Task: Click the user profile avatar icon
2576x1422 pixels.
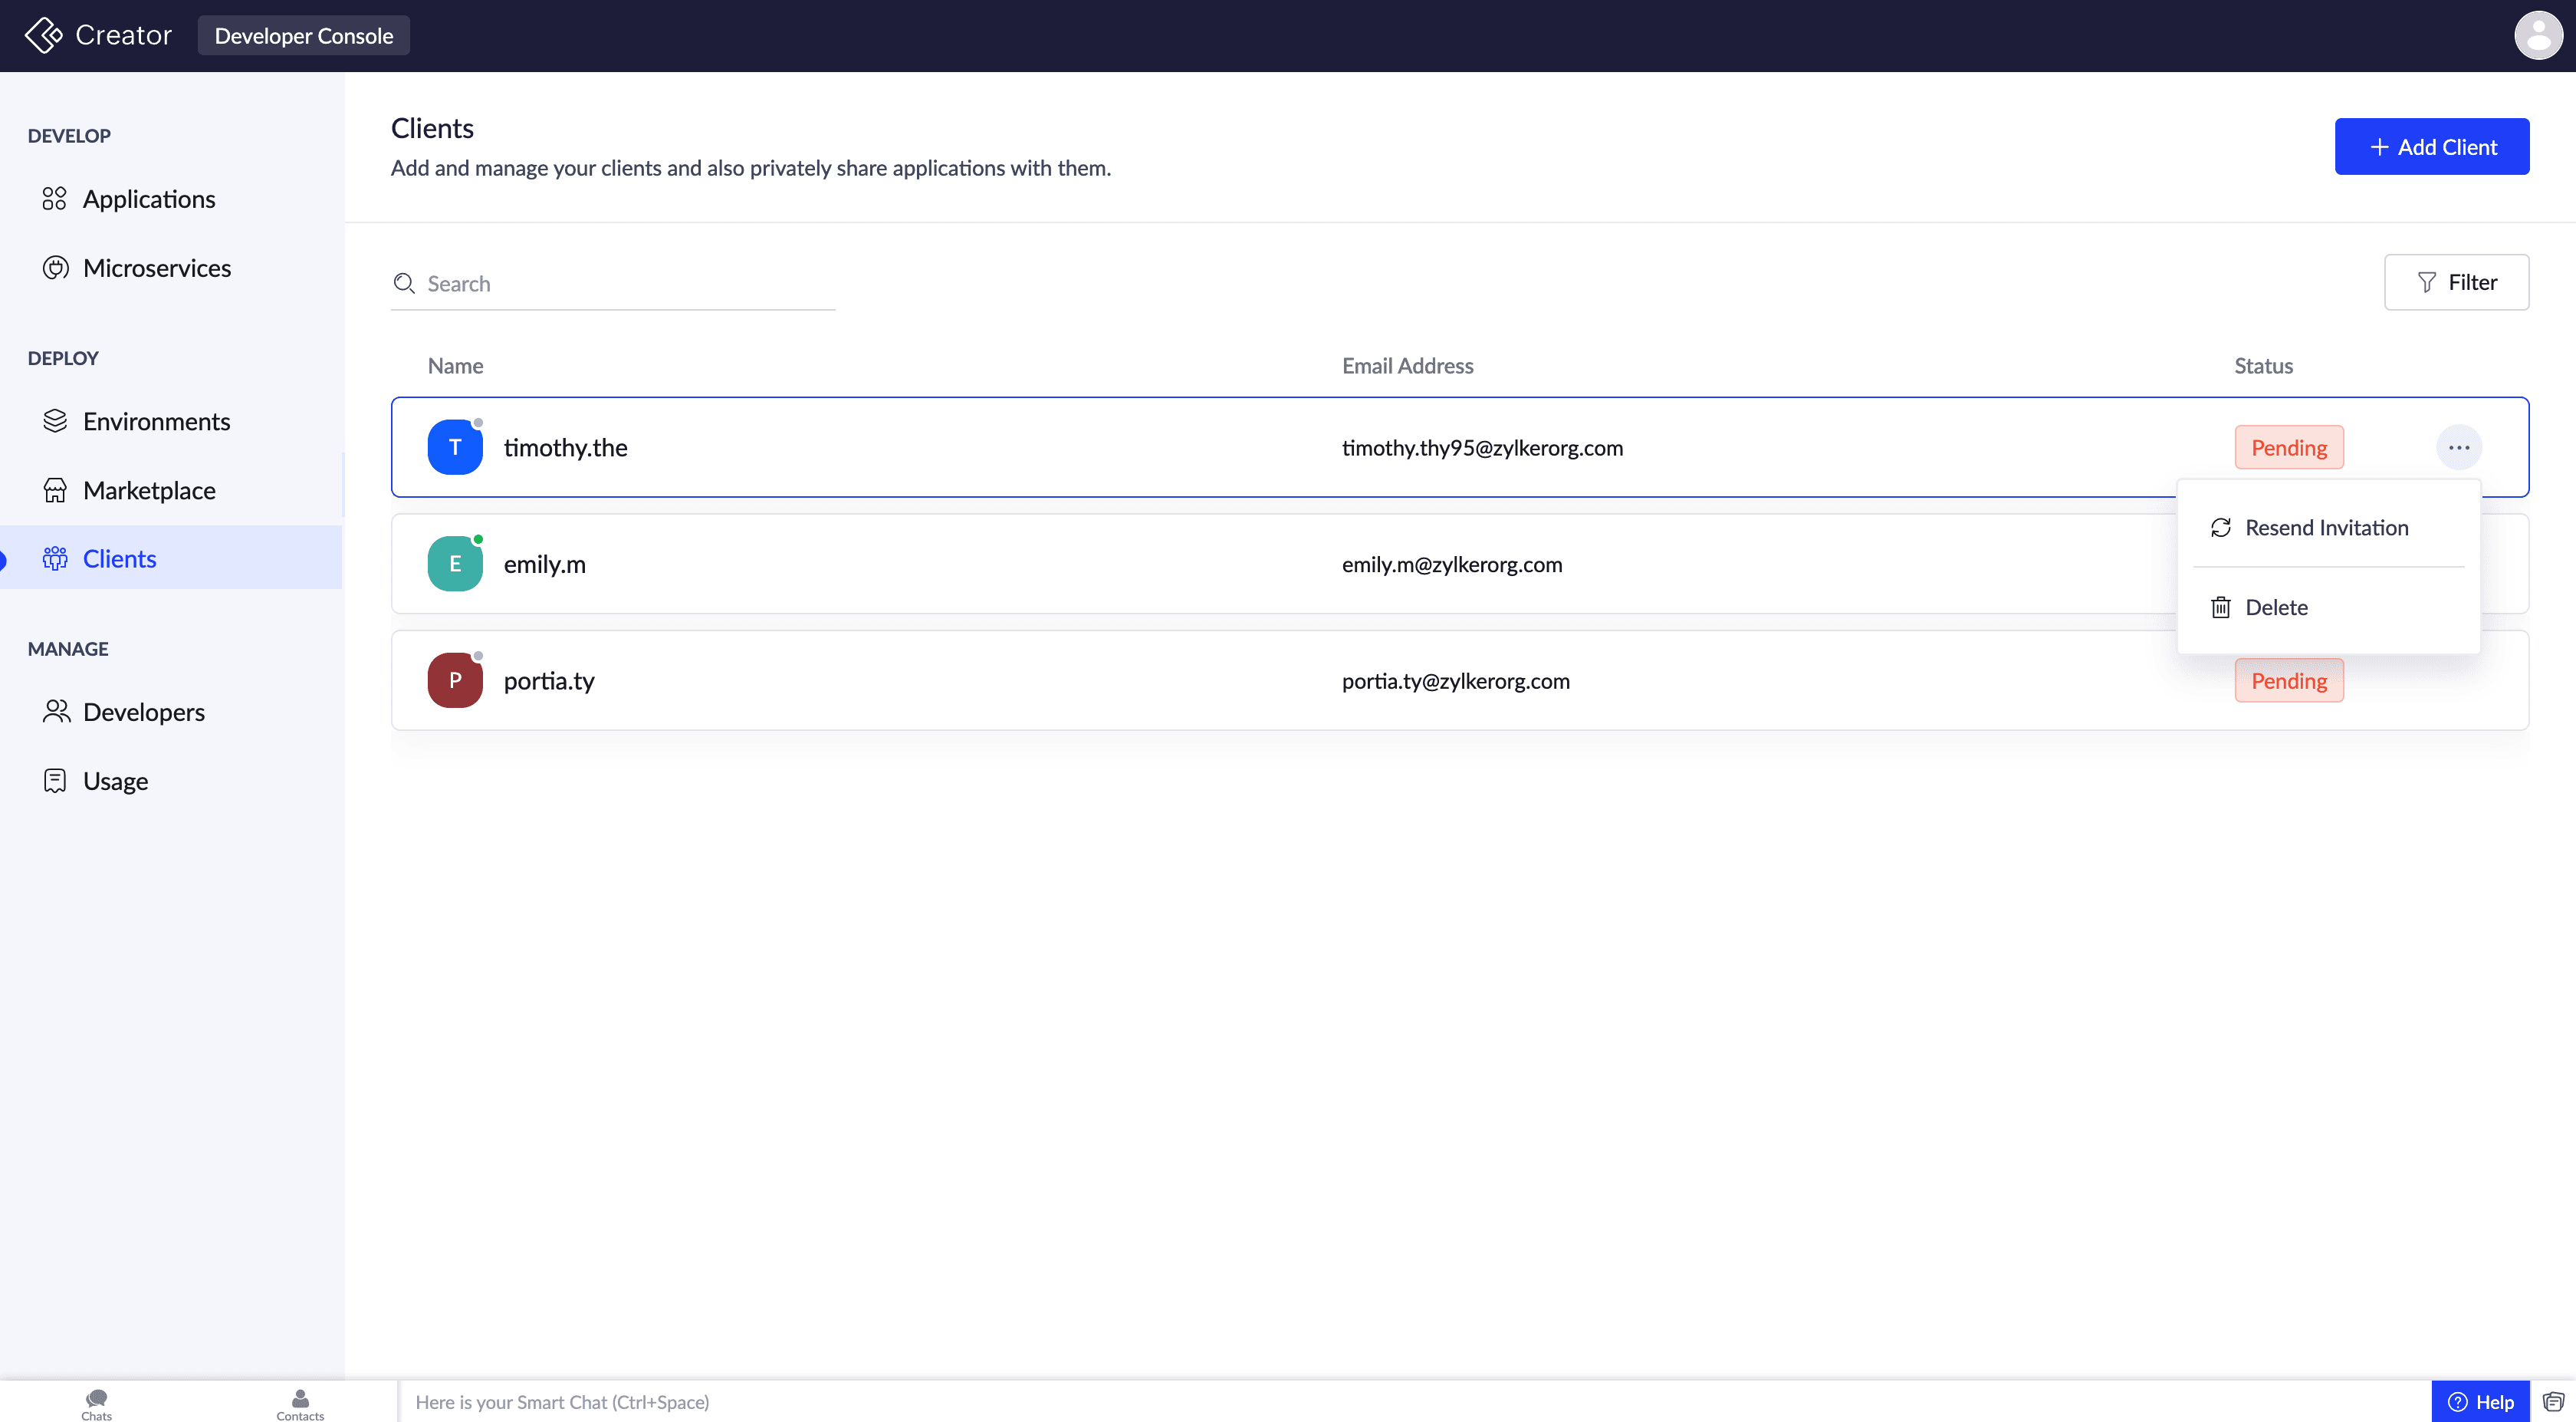Action: 2537,36
